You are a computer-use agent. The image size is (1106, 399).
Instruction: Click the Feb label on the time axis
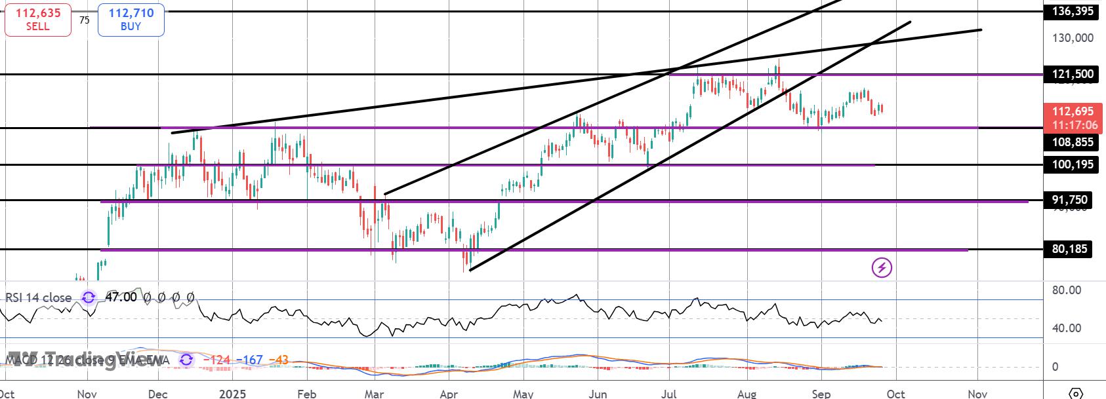point(306,394)
